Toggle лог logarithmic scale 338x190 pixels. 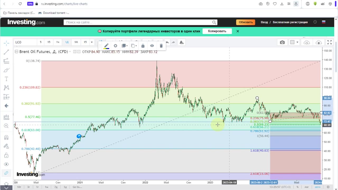click(x=307, y=187)
